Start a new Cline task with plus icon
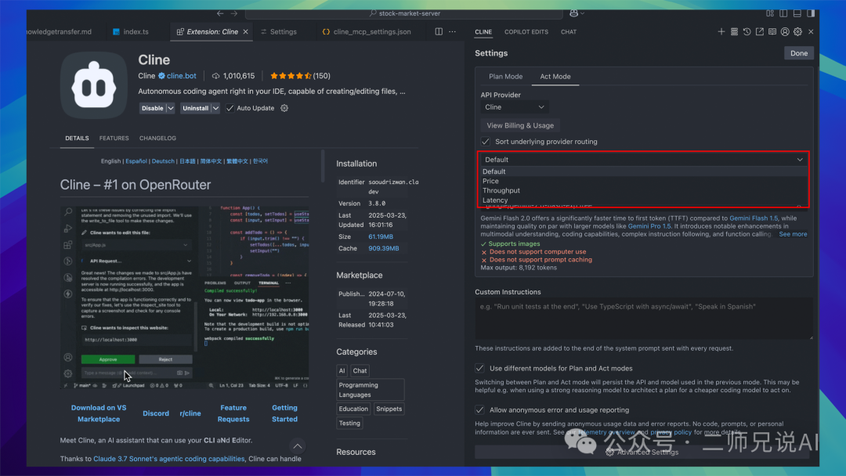 pyautogui.click(x=721, y=32)
